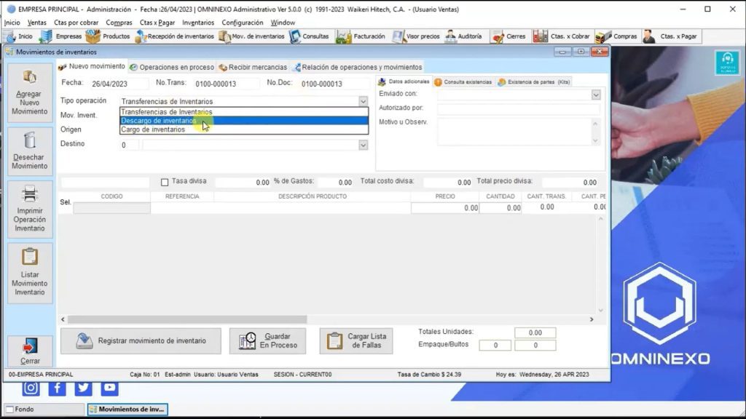Image resolution: width=746 pixels, height=419 pixels.
Task: Select Descargo de inventarios option
Action: pyautogui.click(x=244, y=121)
